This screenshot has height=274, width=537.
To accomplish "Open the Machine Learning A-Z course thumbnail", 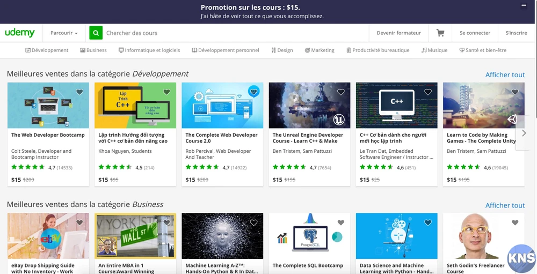I will 222,236.
